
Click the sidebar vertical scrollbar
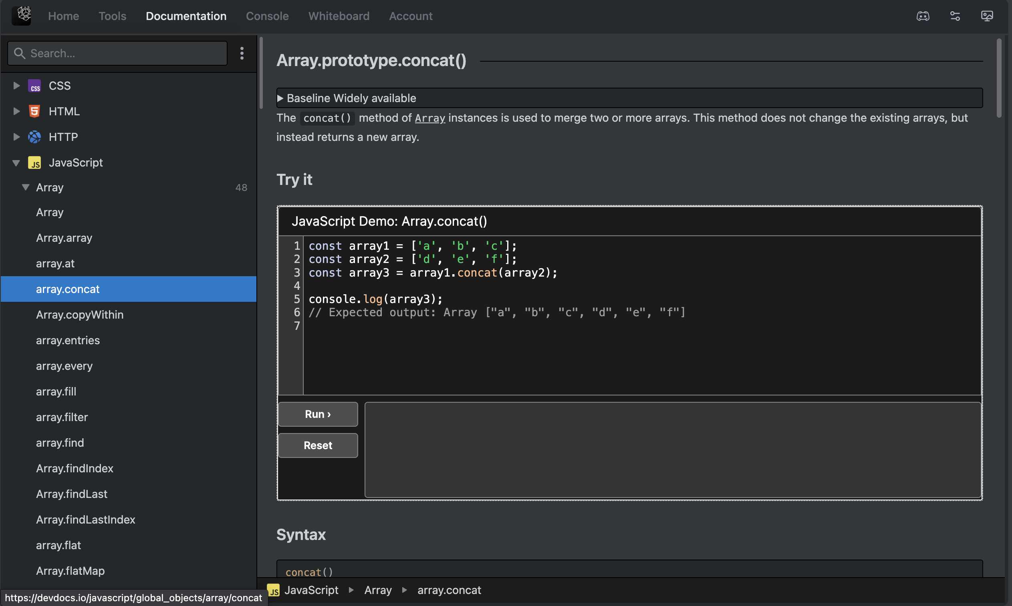pos(261,74)
